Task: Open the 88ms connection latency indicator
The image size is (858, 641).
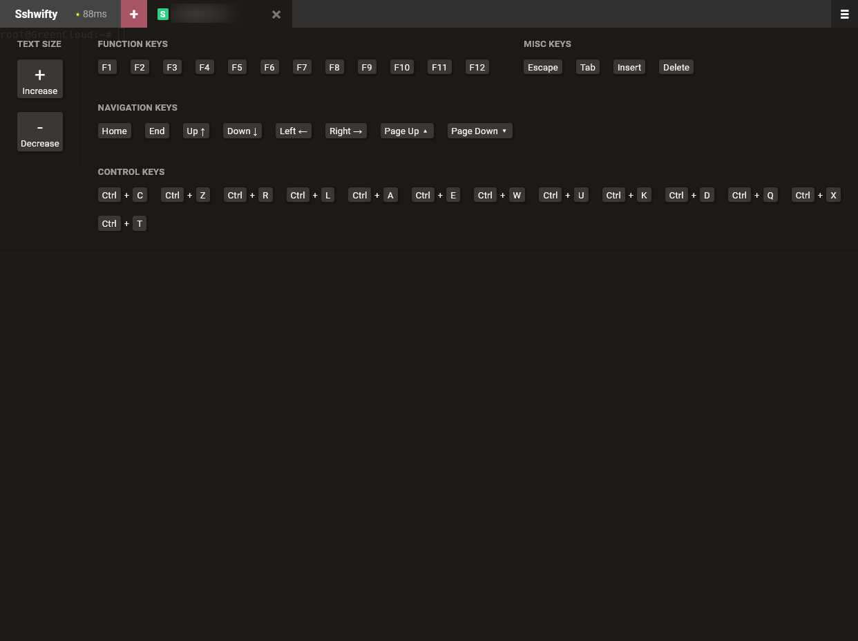Action: (91, 14)
